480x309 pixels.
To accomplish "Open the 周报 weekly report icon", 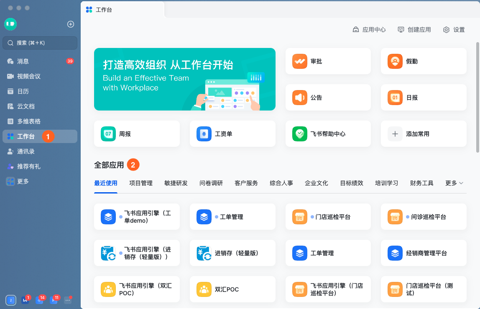I will point(108,134).
